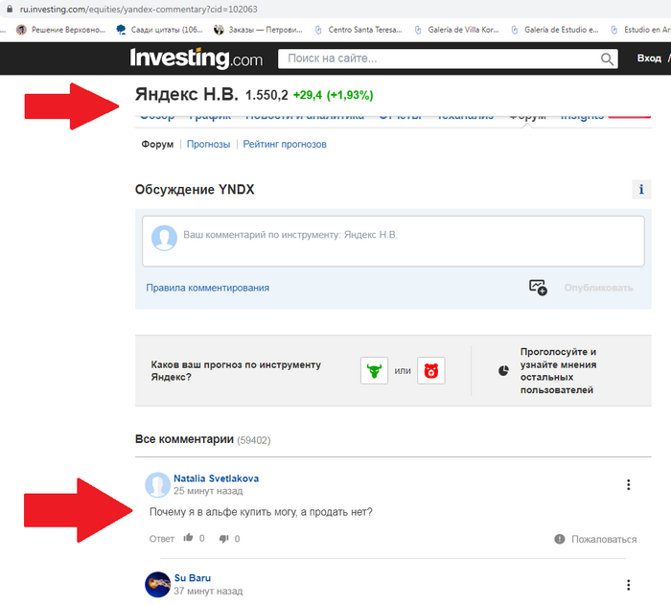Click the Investing.com logo
Image resolution: width=671 pixels, height=606 pixels.
[196, 58]
